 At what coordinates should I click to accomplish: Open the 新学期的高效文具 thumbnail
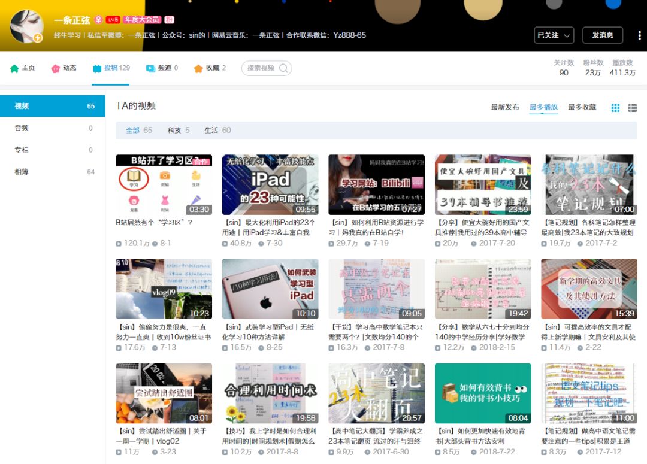click(x=589, y=289)
